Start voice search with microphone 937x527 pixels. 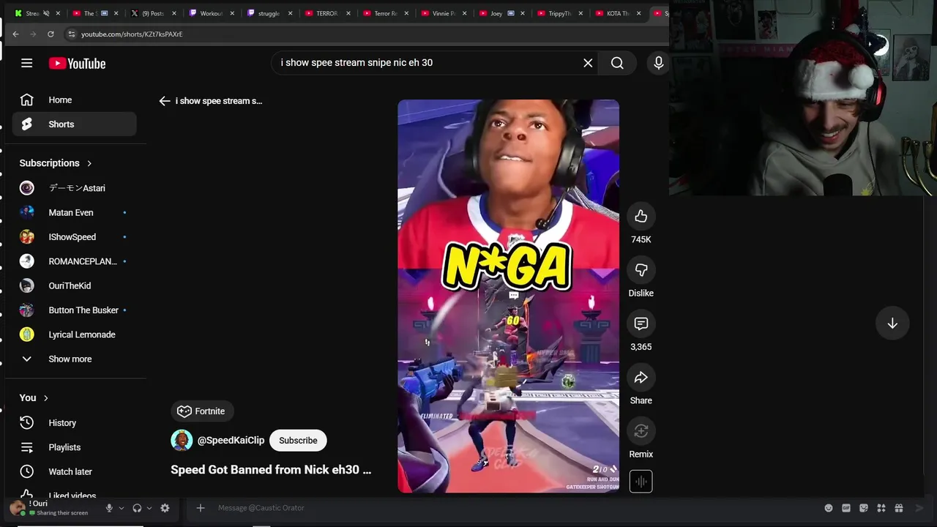(x=658, y=63)
